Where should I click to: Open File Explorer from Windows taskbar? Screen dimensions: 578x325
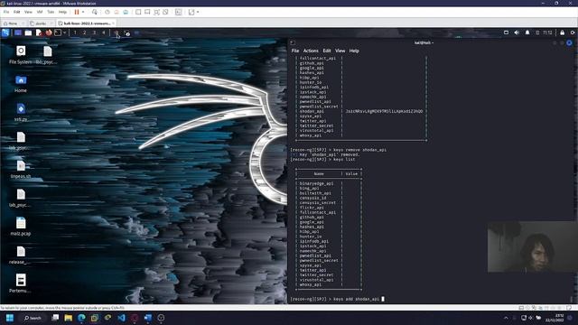click(x=69, y=318)
